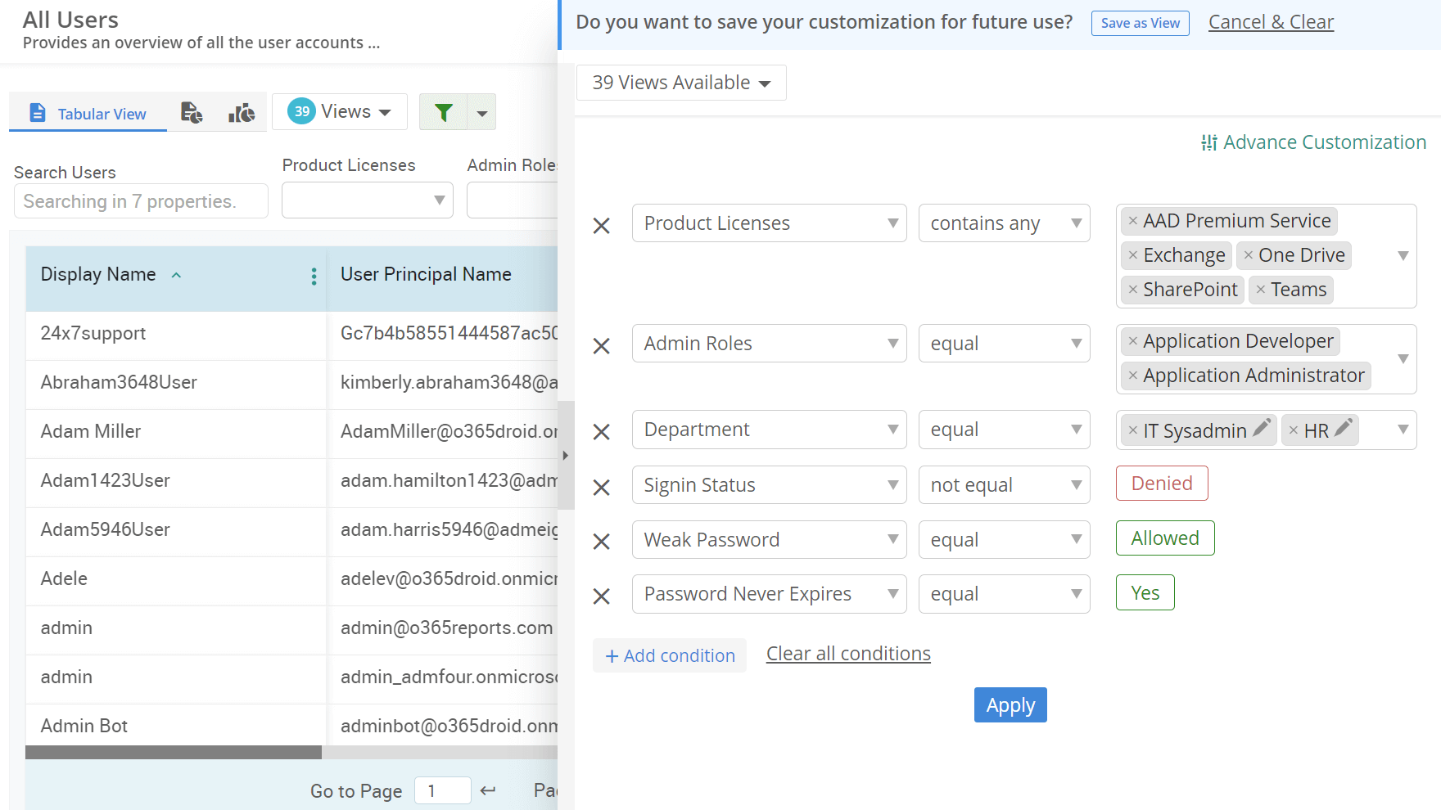
Task: Remove the Weak Password condition via the X icon
Action: (602, 541)
